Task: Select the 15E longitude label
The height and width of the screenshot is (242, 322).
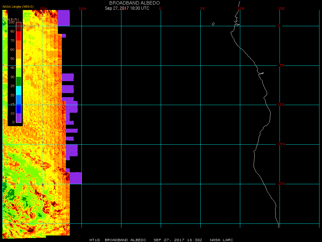Action: tap(282, 9)
